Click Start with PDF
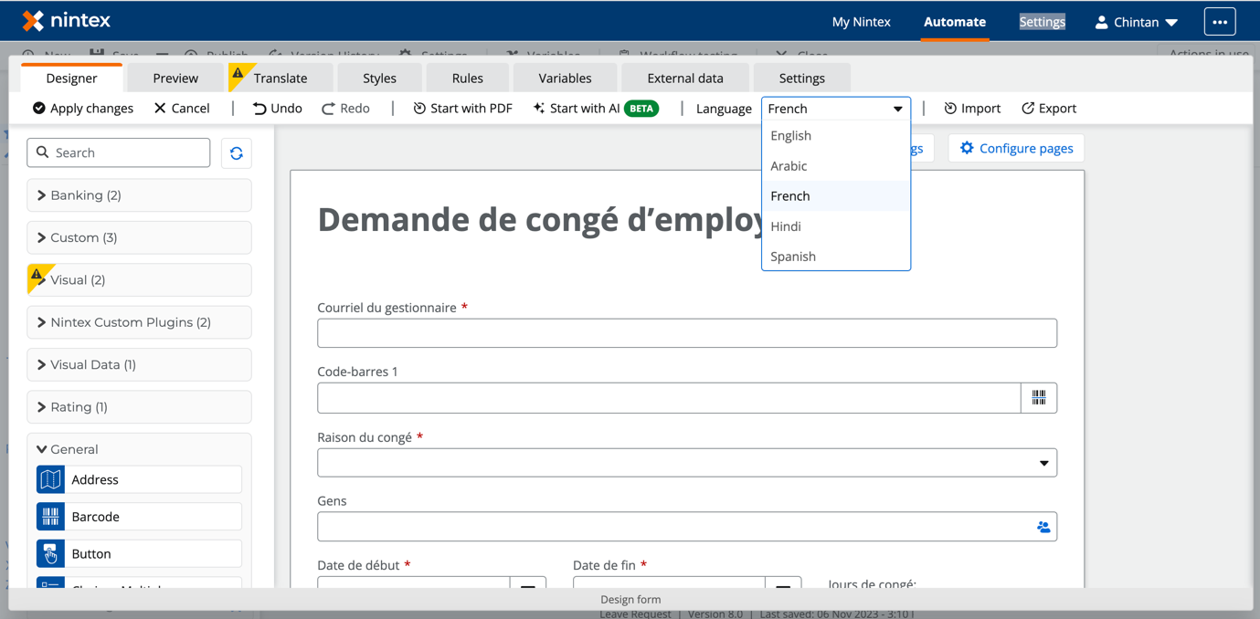Viewport: 1260px width, 619px height. coord(462,108)
